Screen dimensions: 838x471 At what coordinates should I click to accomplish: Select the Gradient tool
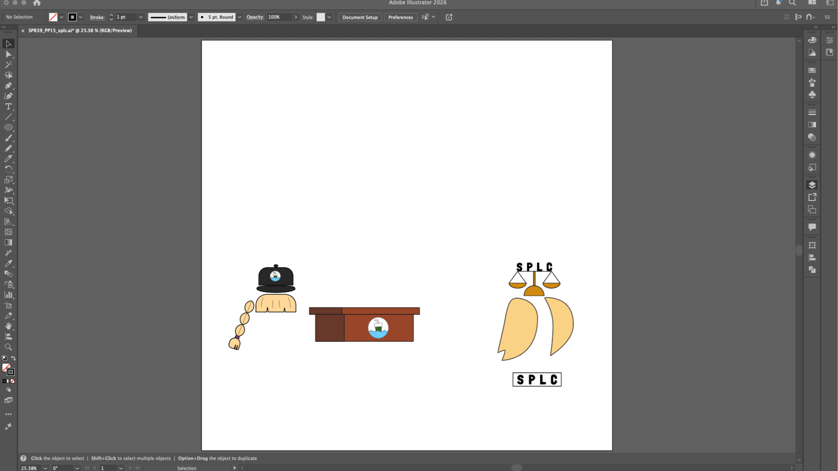[x=8, y=242]
